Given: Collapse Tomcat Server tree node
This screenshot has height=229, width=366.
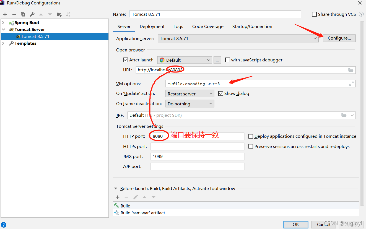Looking at the screenshot, I should 3,29.
